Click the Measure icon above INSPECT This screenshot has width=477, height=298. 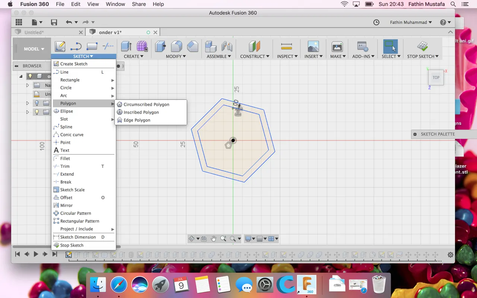click(287, 47)
